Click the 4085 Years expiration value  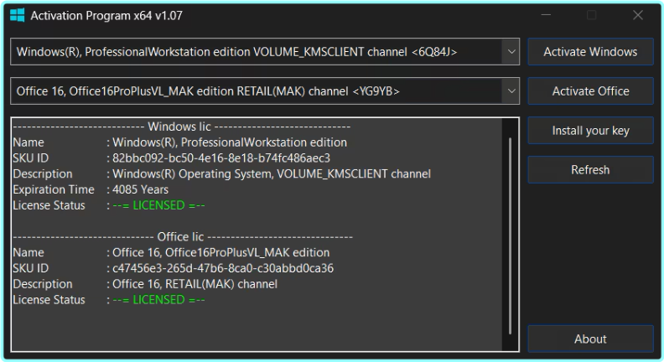(x=140, y=189)
